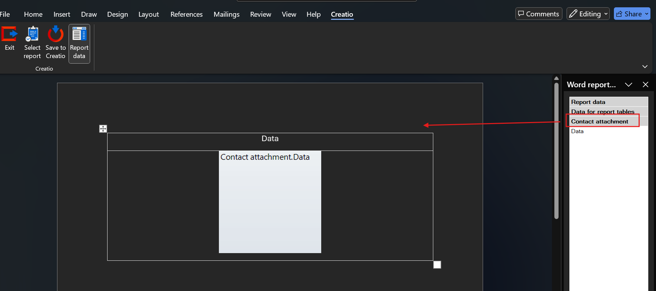Click the table move handle icon

(103, 129)
